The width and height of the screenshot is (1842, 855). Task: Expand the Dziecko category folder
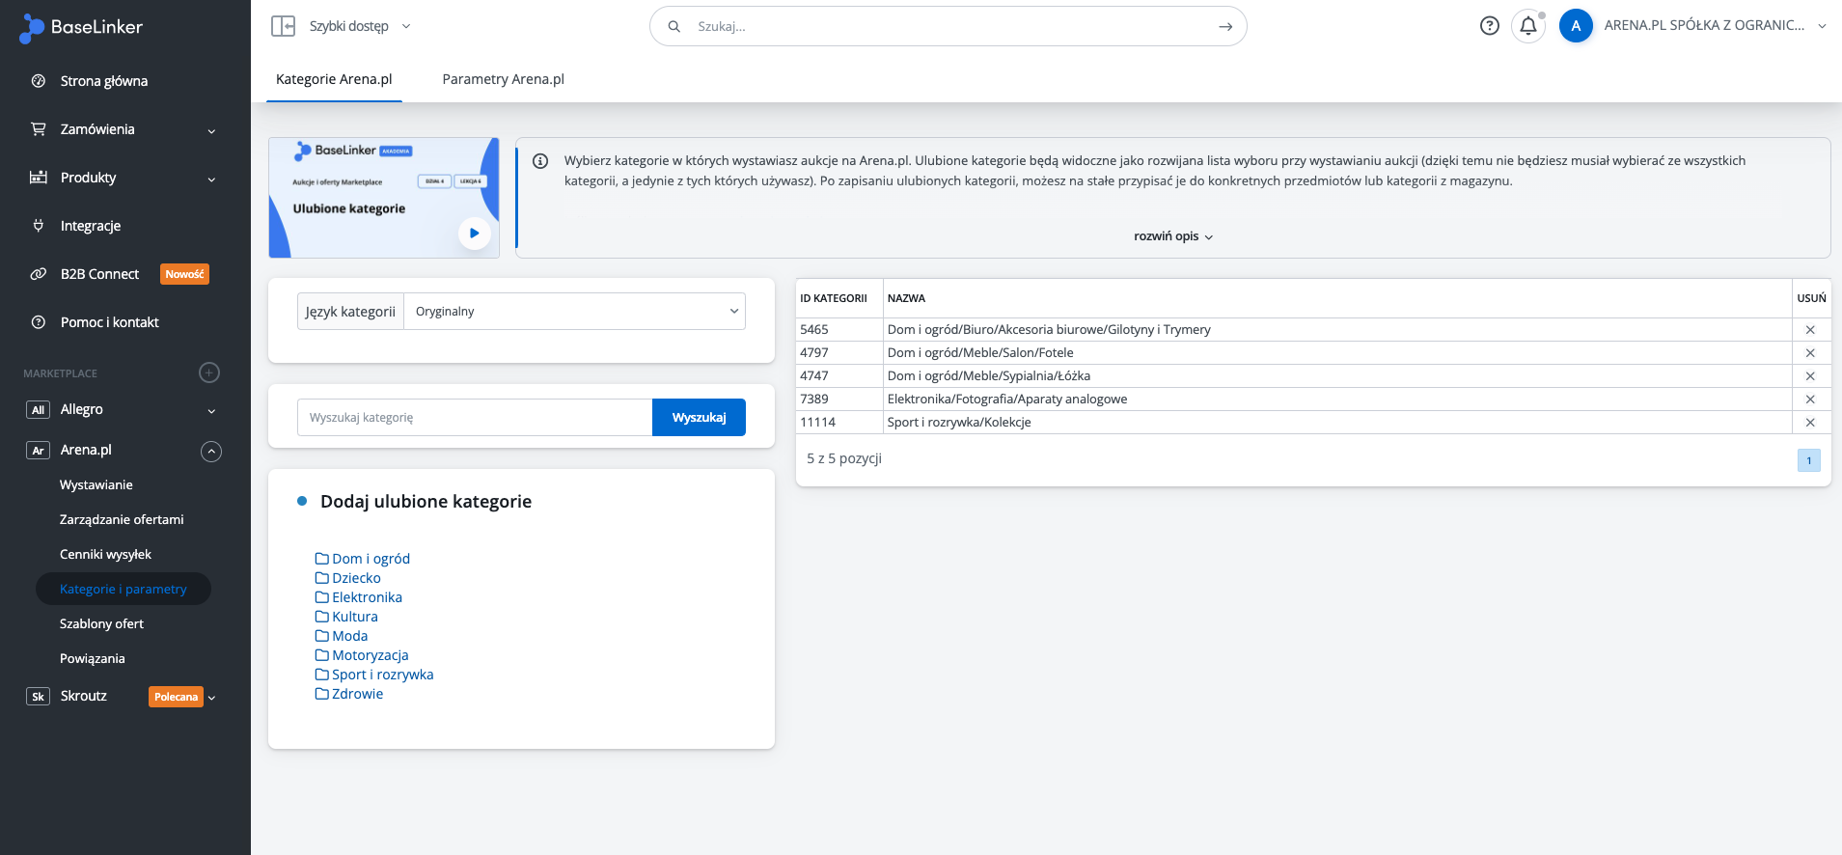point(348,578)
